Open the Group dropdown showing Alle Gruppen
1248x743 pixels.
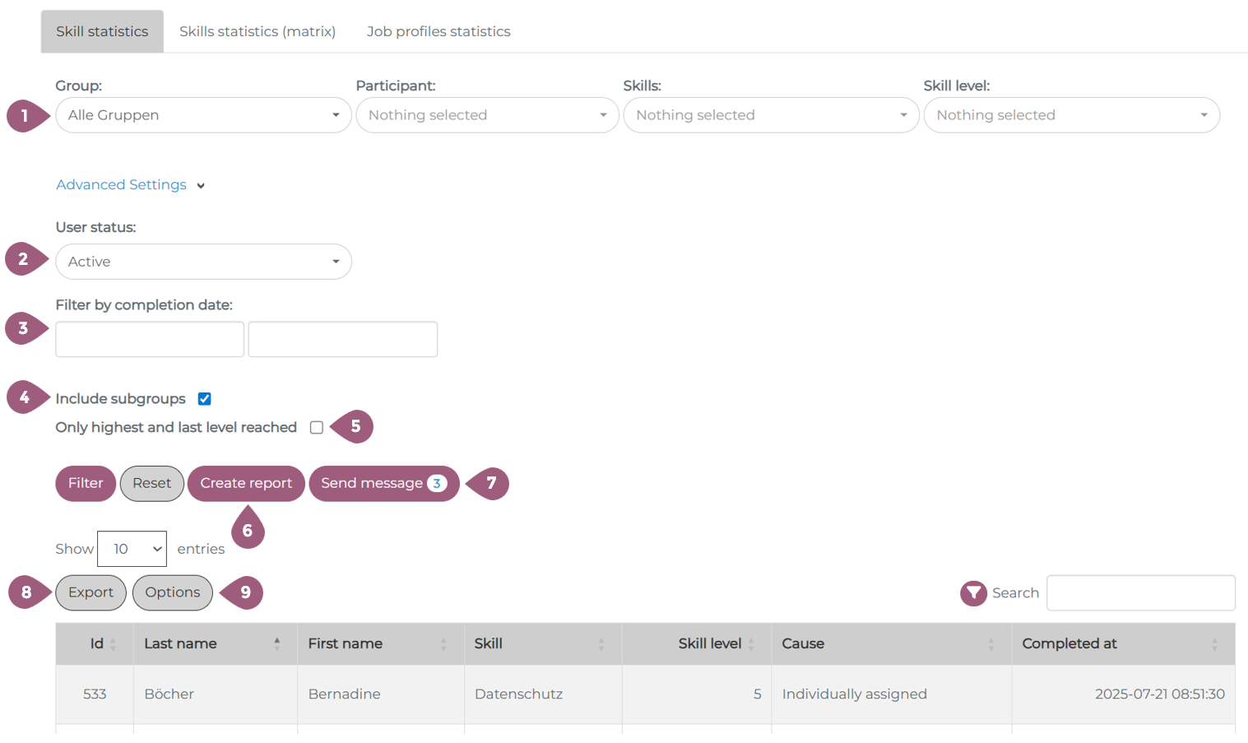203,115
